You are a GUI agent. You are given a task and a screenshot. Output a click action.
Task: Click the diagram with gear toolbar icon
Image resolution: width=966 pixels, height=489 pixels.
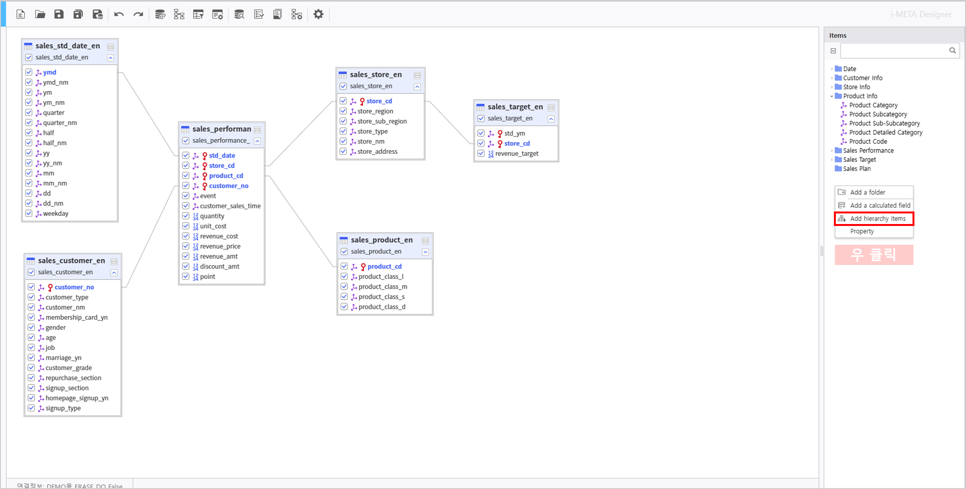pyautogui.click(x=297, y=14)
